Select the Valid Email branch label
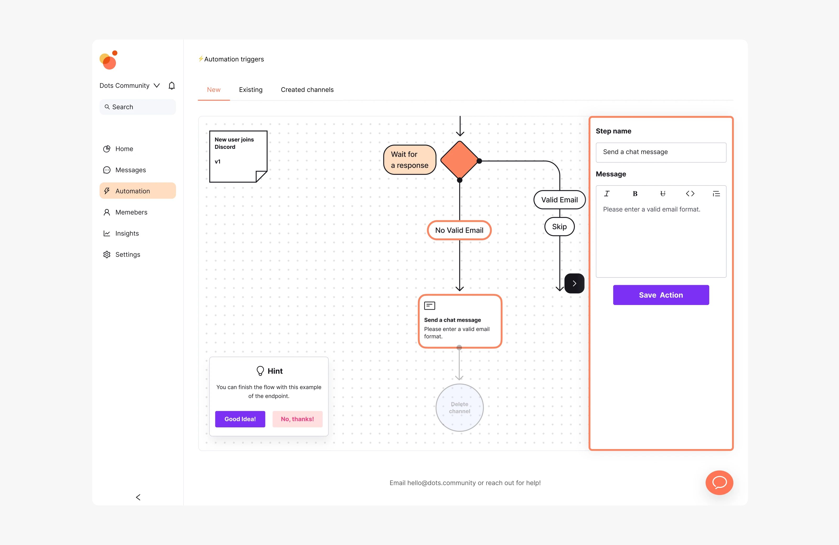Image resolution: width=839 pixels, height=545 pixels. (560, 200)
